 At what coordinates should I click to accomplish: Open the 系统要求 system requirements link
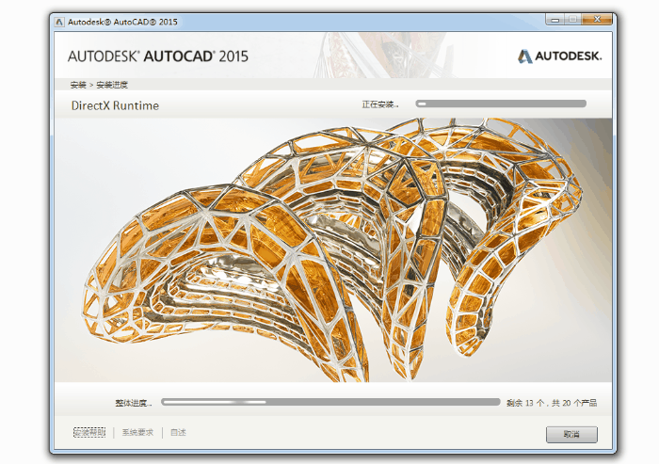coord(137,432)
